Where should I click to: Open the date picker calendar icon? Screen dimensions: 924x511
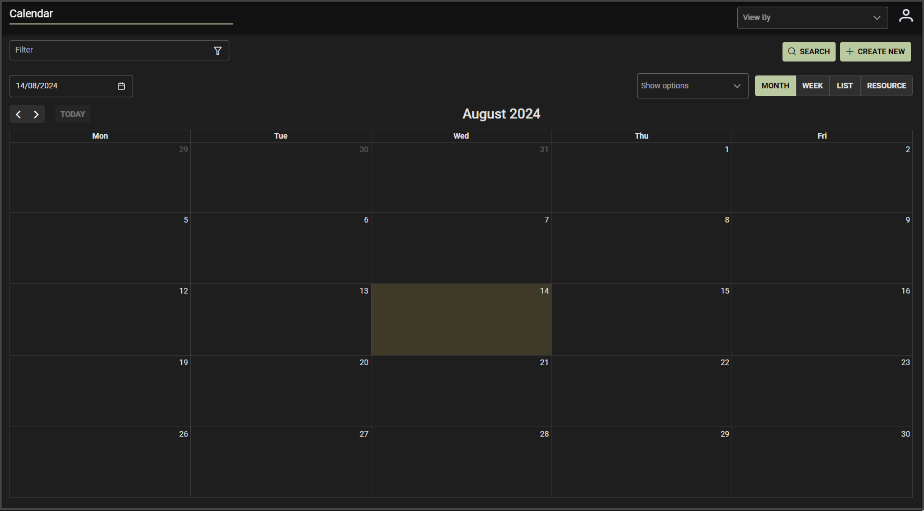121,86
